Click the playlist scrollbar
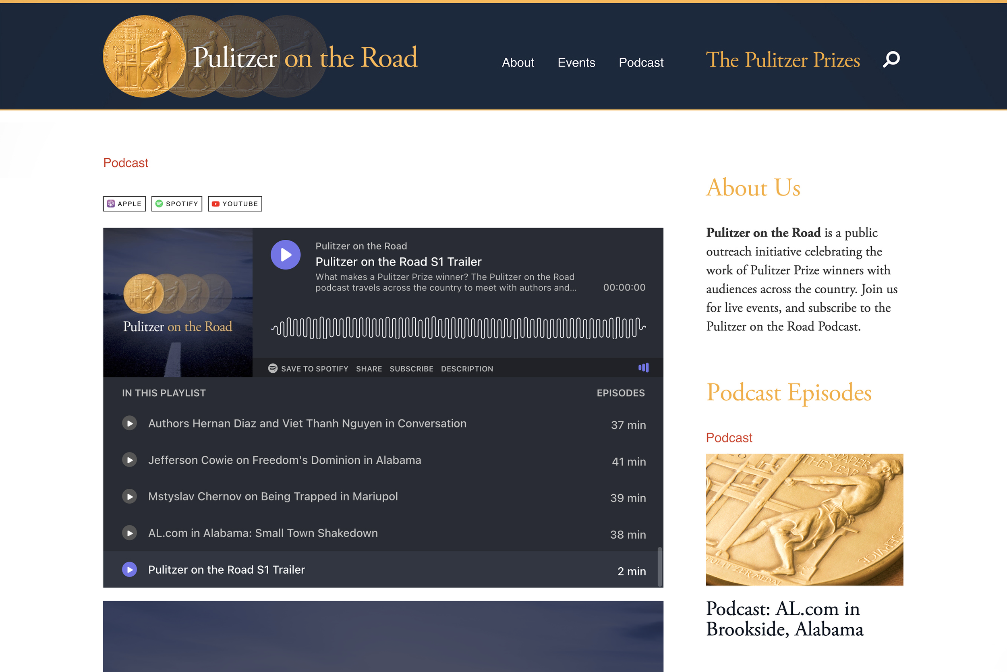 click(x=660, y=566)
